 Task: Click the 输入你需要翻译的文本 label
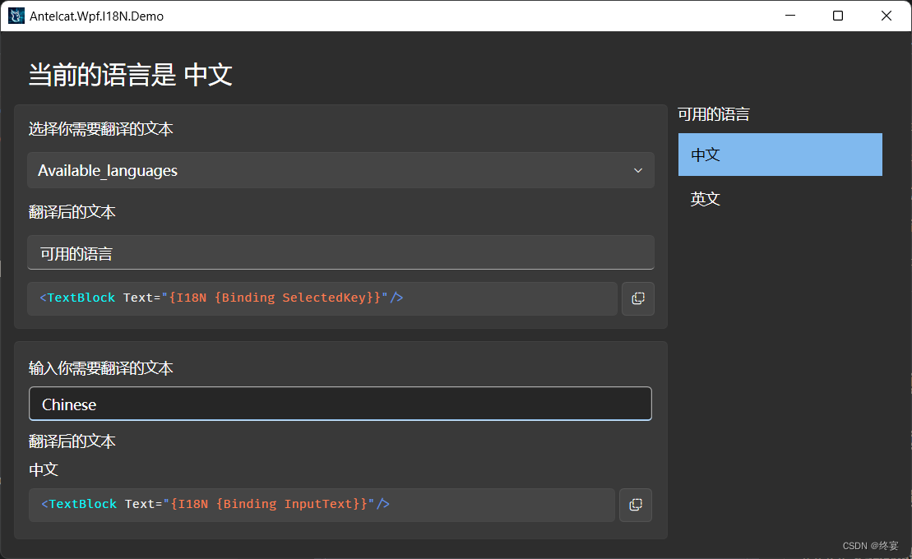[x=100, y=368]
